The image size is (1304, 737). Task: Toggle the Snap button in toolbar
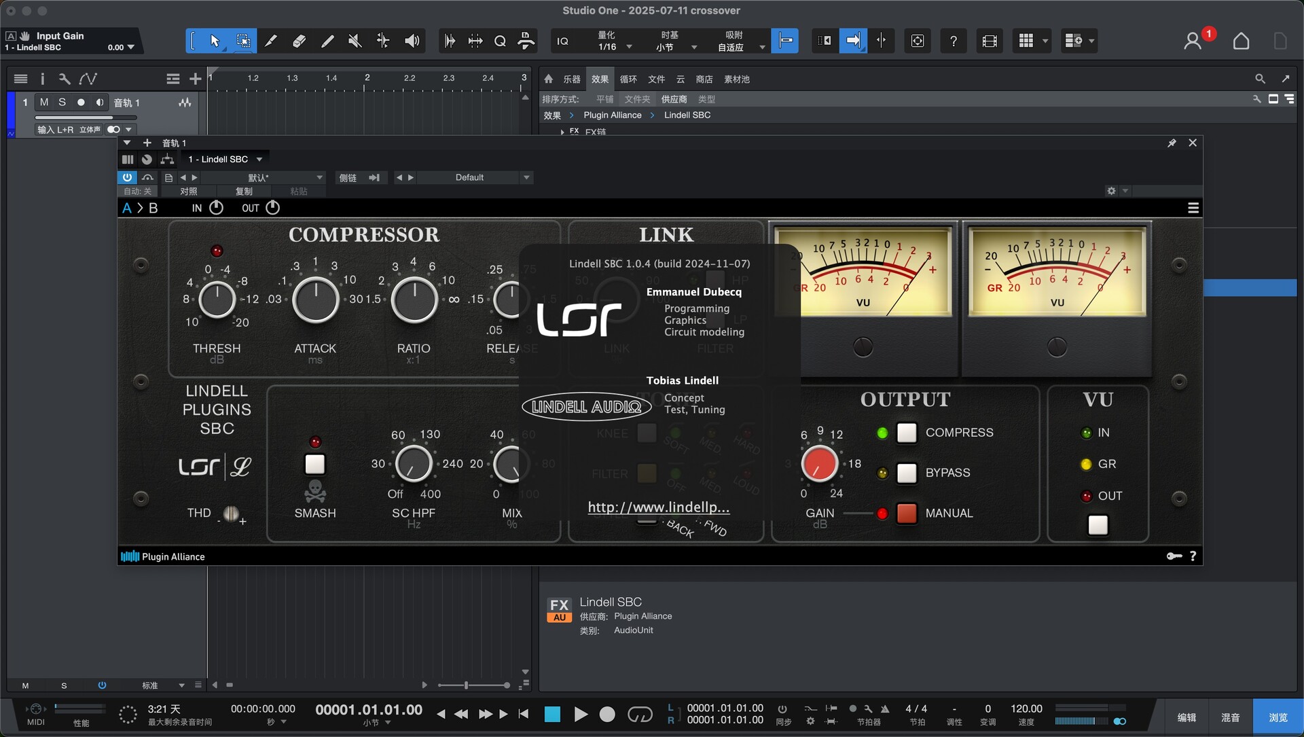pyautogui.click(x=785, y=41)
